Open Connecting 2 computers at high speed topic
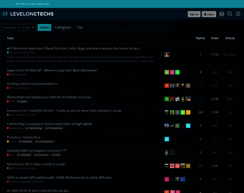This screenshot has width=244, height=193. [x=49, y=124]
